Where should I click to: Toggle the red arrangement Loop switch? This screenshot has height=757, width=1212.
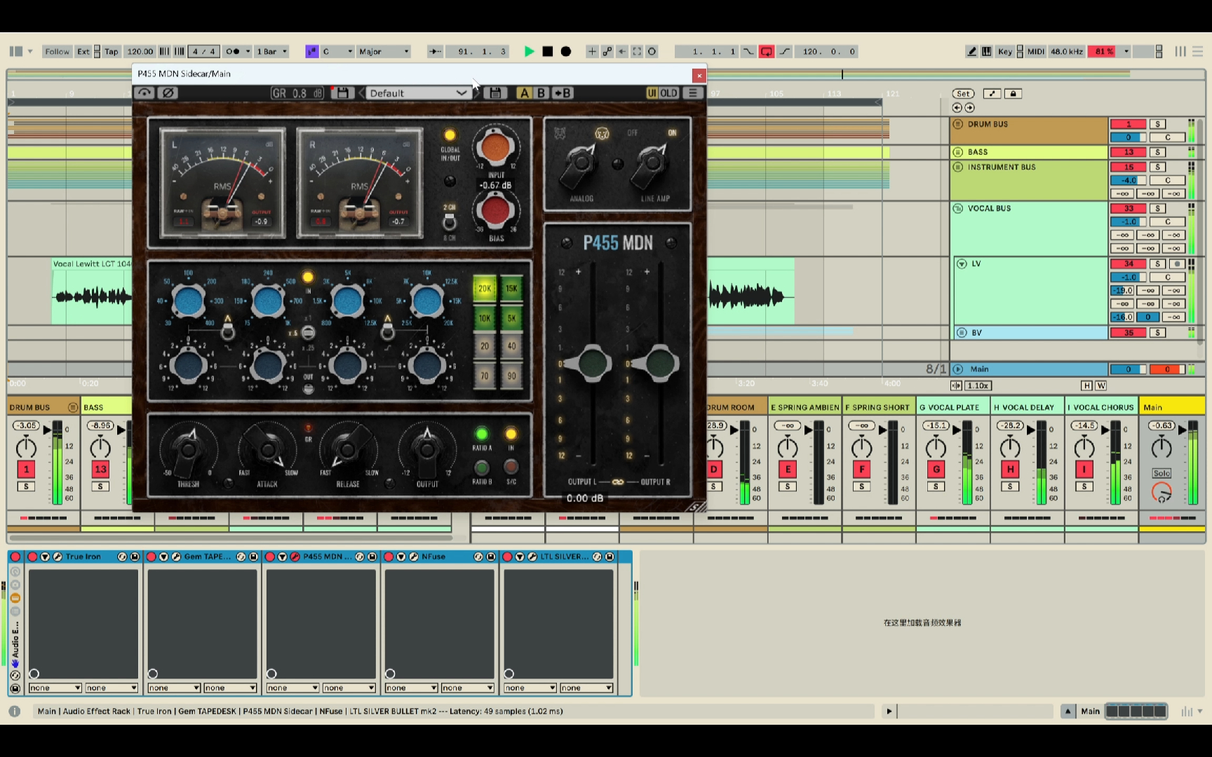[767, 51]
